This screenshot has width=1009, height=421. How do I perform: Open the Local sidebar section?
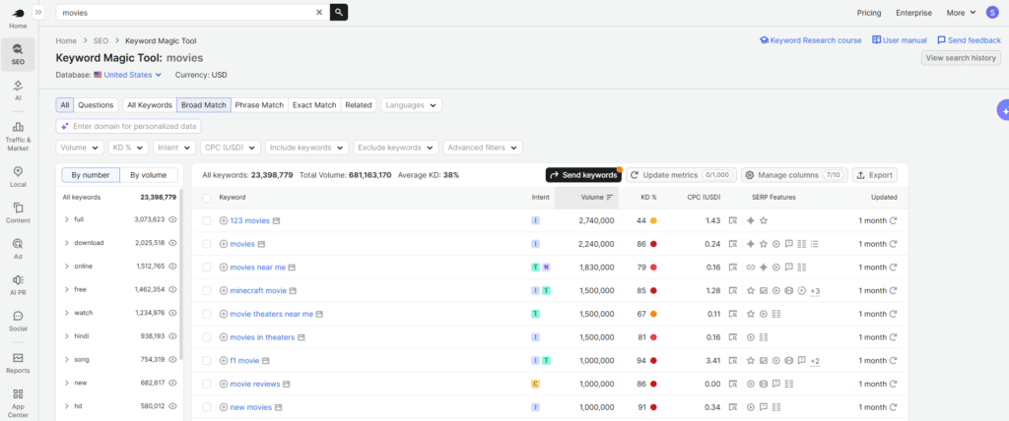tap(18, 177)
